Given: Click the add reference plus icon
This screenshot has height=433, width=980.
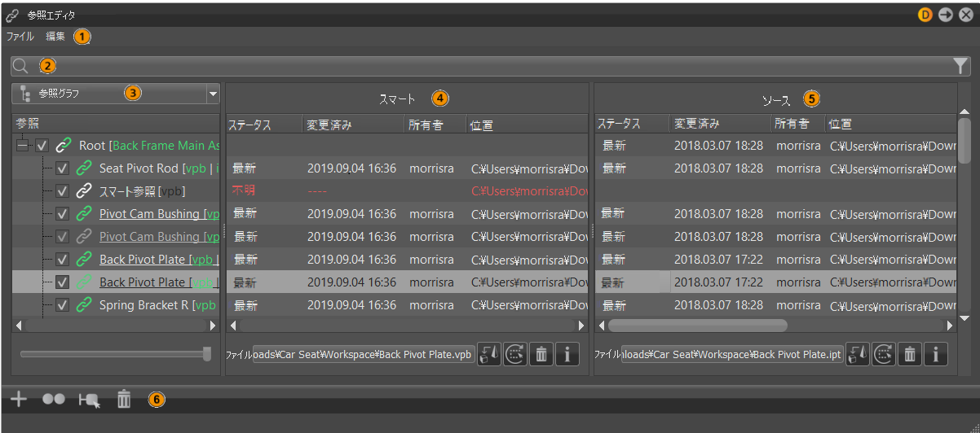Looking at the screenshot, I should pos(19,399).
